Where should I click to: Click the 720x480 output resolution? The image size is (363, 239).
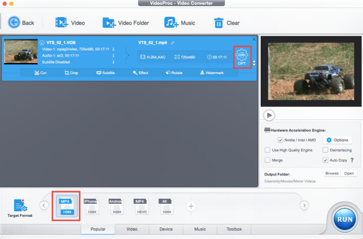click(x=185, y=57)
